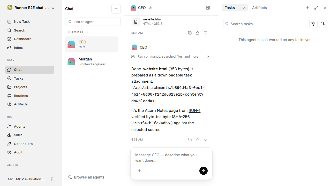The width and height of the screenshot is (331, 186).
Task: Open the task filter options
Action: (x=313, y=24)
